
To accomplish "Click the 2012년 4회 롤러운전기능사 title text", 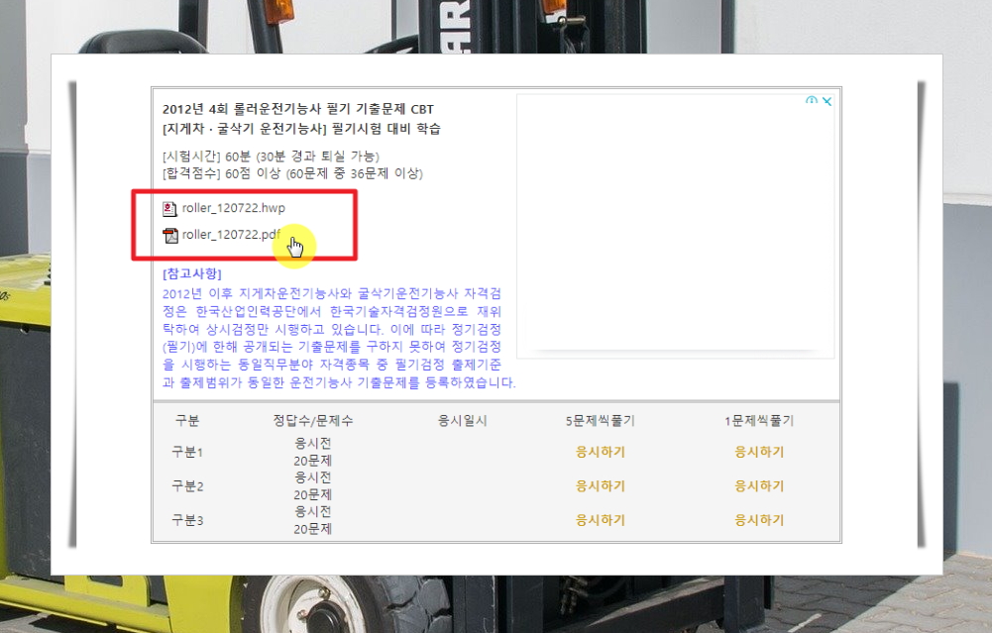I will (x=298, y=109).
